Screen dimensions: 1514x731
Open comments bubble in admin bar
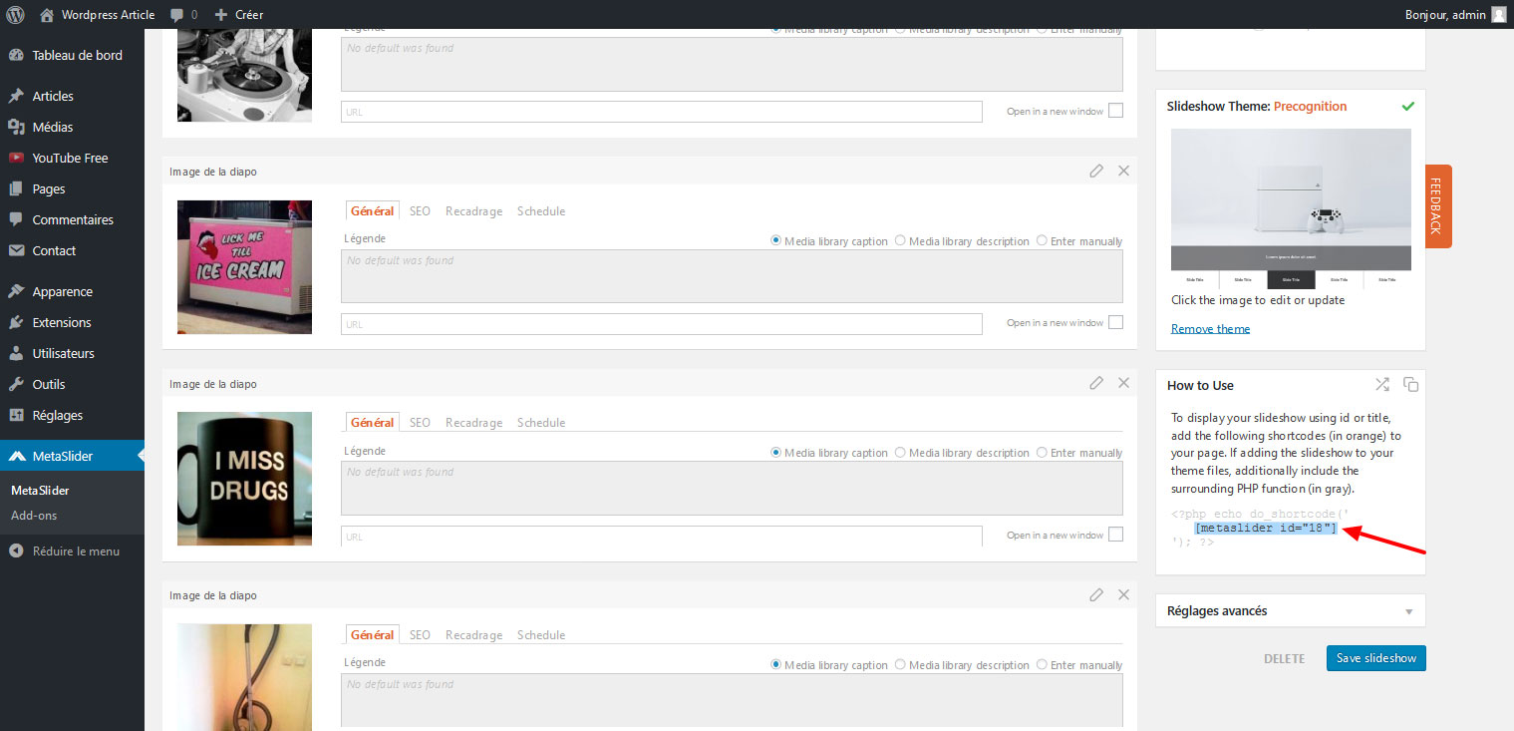pyautogui.click(x=176, y=15)
